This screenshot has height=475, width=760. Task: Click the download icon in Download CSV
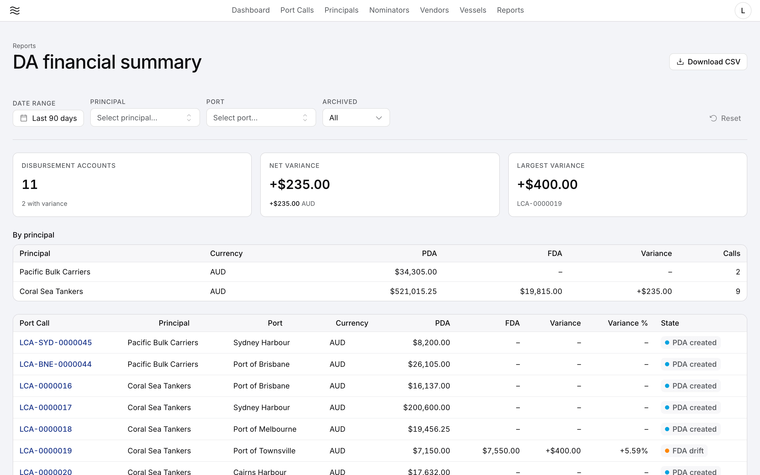point(680,61)
